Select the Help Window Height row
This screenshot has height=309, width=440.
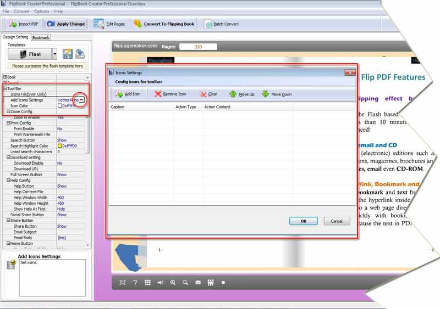tap(44, 203)
